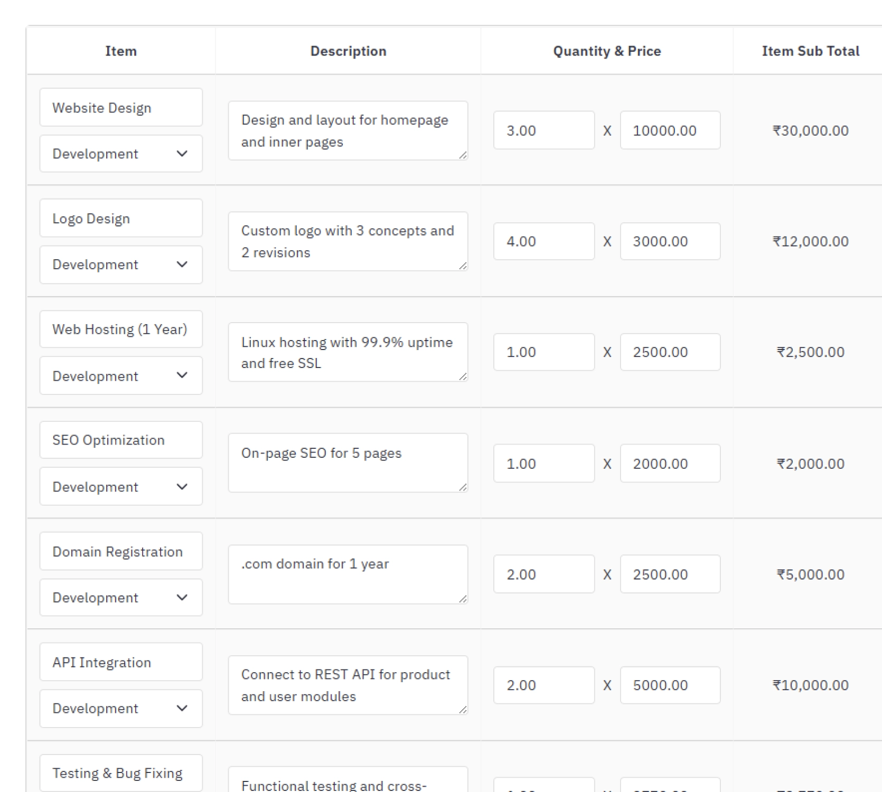
Task: Expand the category dropdown under API Integration
Action: pyautogui.click(x=121, y=709)
